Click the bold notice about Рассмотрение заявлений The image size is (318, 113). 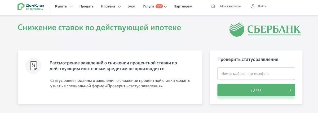point(113,66)
